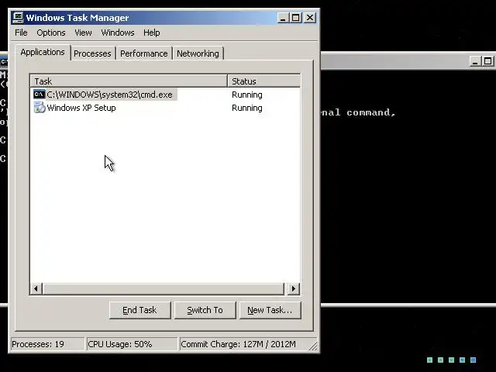The image size is (496, 372).
Task: Click the resize grip of Task Manager
Action: point(313,346)
